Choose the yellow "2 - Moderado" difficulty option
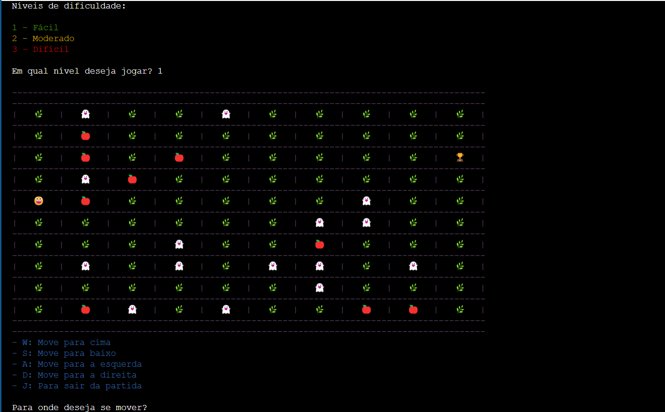665x412 pixels. point(43,38)
